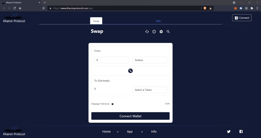This screenshot has height=138, width=261.
Task: Click the tab search dropdown circle icon
Action: [x=234, y=3]
